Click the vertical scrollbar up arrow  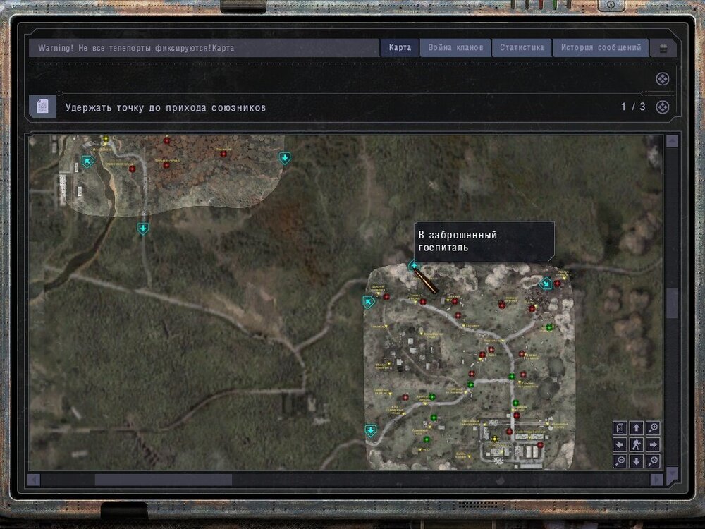pos(672,141)
